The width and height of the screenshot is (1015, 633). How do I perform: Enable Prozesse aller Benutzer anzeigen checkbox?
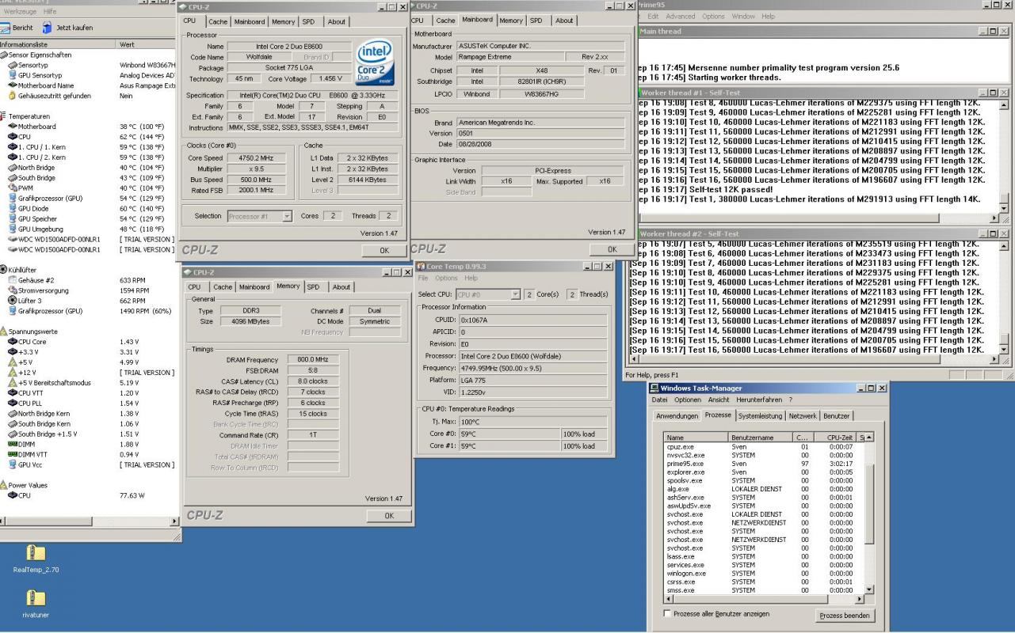pos(666,614)
